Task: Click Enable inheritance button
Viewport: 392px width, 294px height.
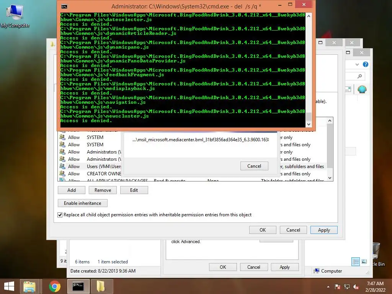Action: (x=83, y=203)
